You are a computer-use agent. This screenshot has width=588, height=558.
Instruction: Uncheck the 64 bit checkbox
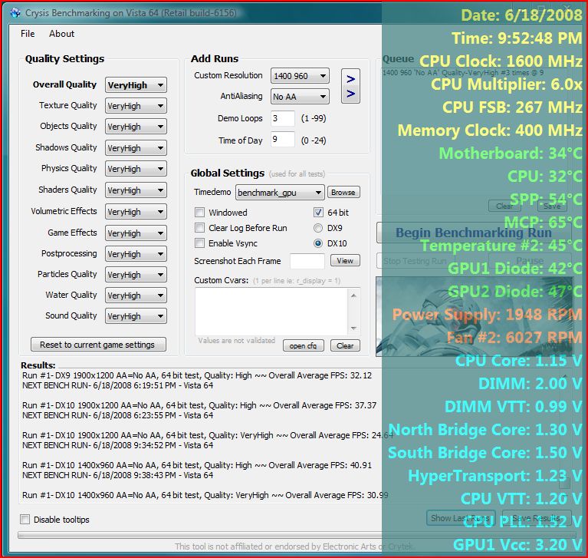click(x=318, y=212)
